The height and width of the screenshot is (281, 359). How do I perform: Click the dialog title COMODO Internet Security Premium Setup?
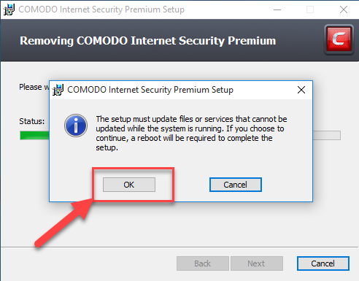150,90
